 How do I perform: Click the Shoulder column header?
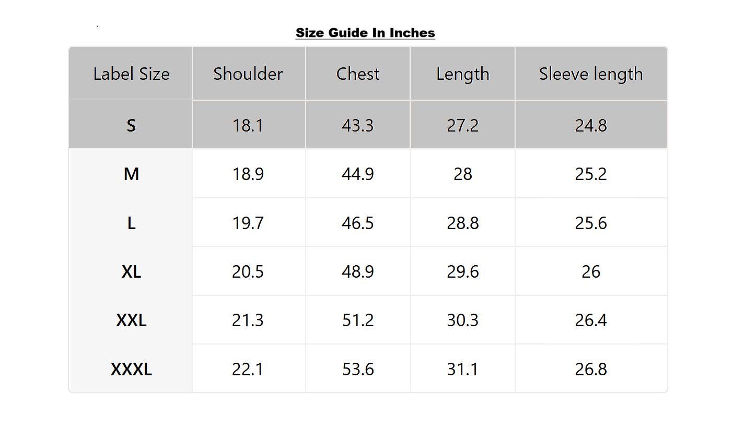pyautogui.click(x=248, y=74)
